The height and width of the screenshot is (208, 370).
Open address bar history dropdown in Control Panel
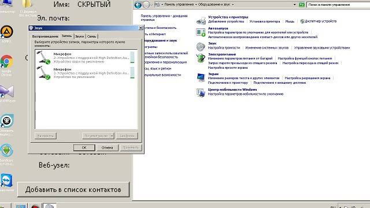(294, 5)
